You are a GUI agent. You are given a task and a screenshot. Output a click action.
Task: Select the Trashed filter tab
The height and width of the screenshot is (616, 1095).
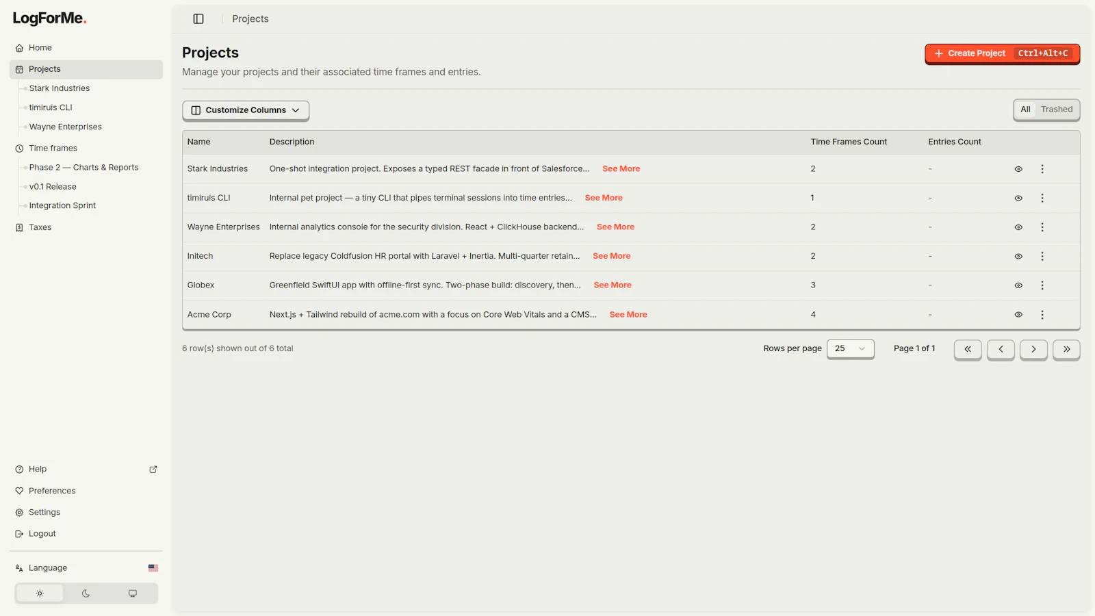[1057, 110]
